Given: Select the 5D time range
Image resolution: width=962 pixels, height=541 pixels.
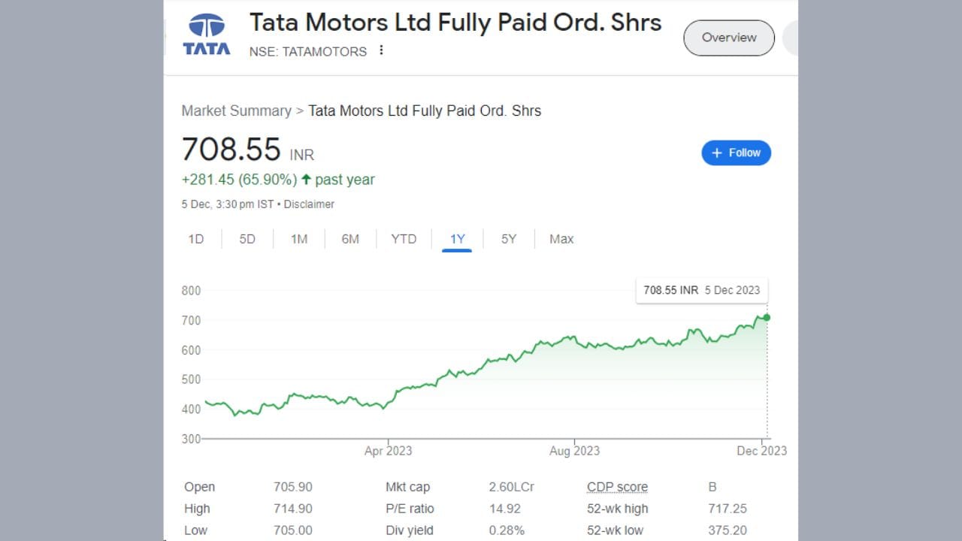Looking at the screenshot, I should pyautogui.click(x=247, y=239).
